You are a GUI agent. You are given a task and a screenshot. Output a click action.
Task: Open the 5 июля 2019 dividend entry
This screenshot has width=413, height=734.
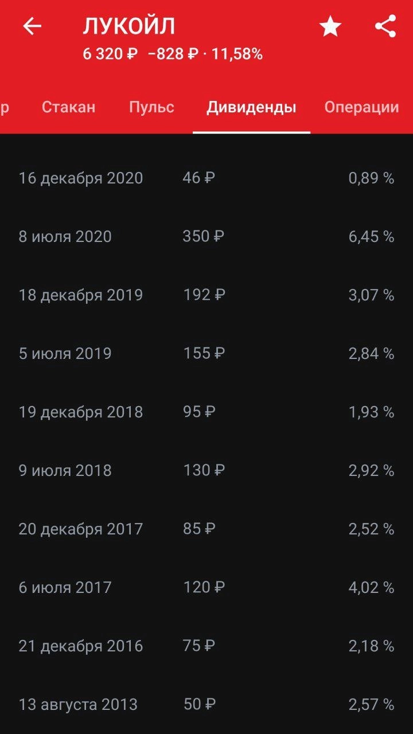coord(206,354)
